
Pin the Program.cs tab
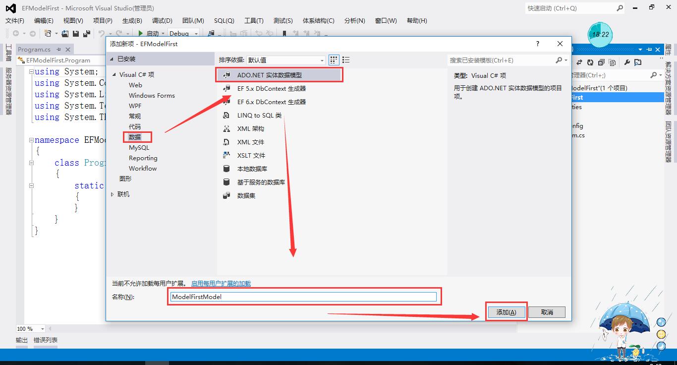[58, 49]
